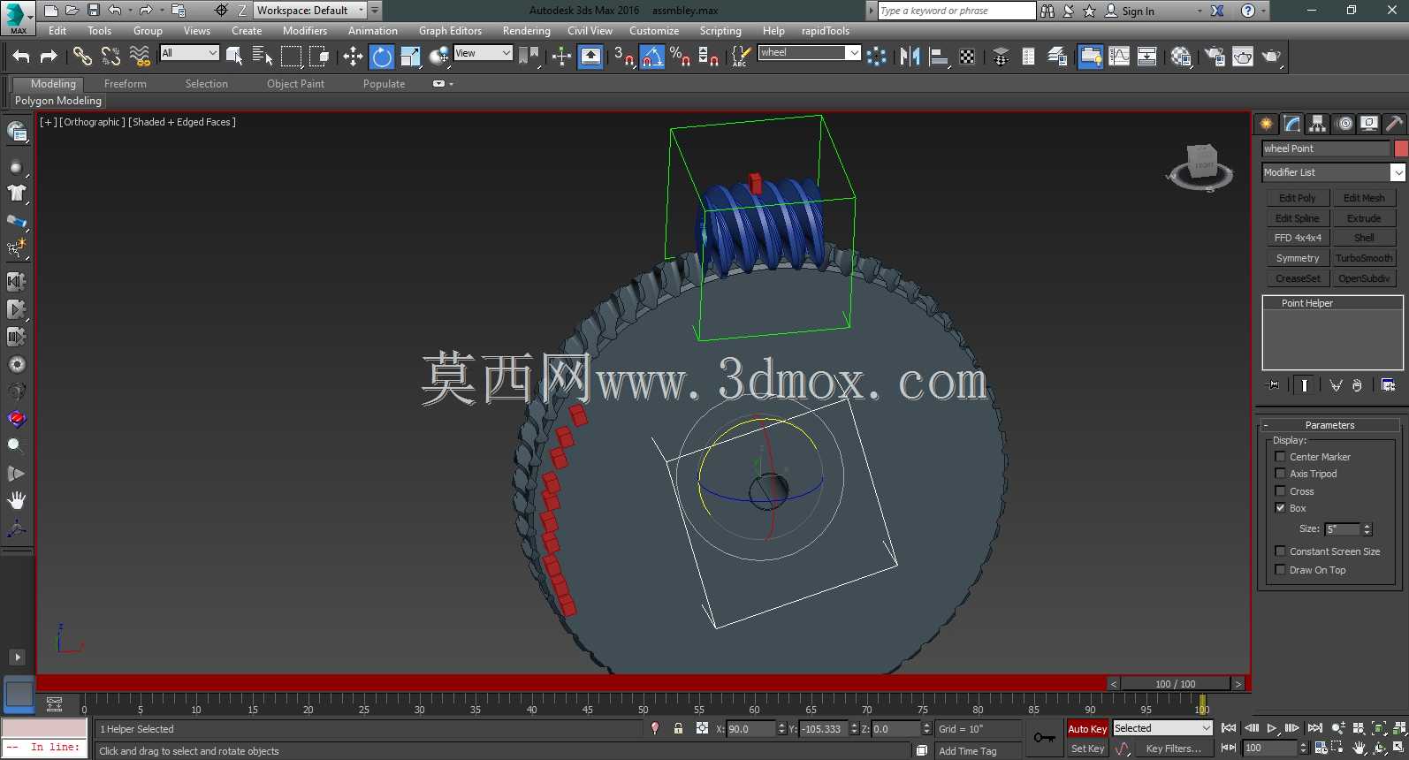Switch to Object Paint ribbon tab
The image size is (1409, 760).
coord(295,84)
